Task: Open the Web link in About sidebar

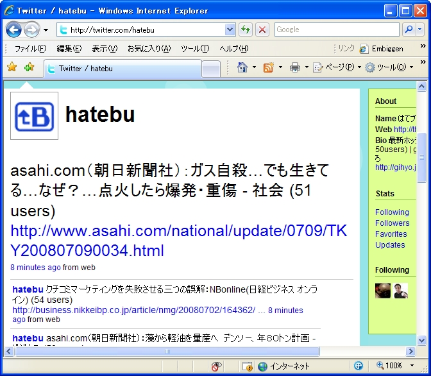Action: (x=405, y=129)
